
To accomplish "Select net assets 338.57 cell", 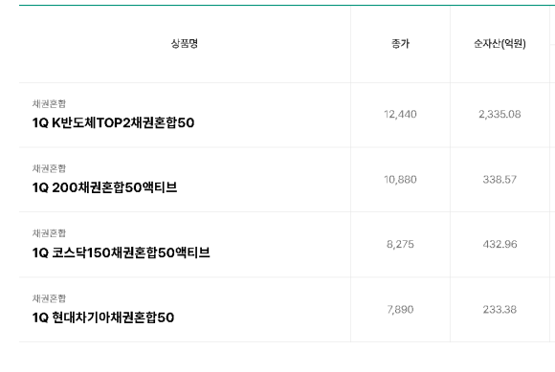I will click(499, 179).
